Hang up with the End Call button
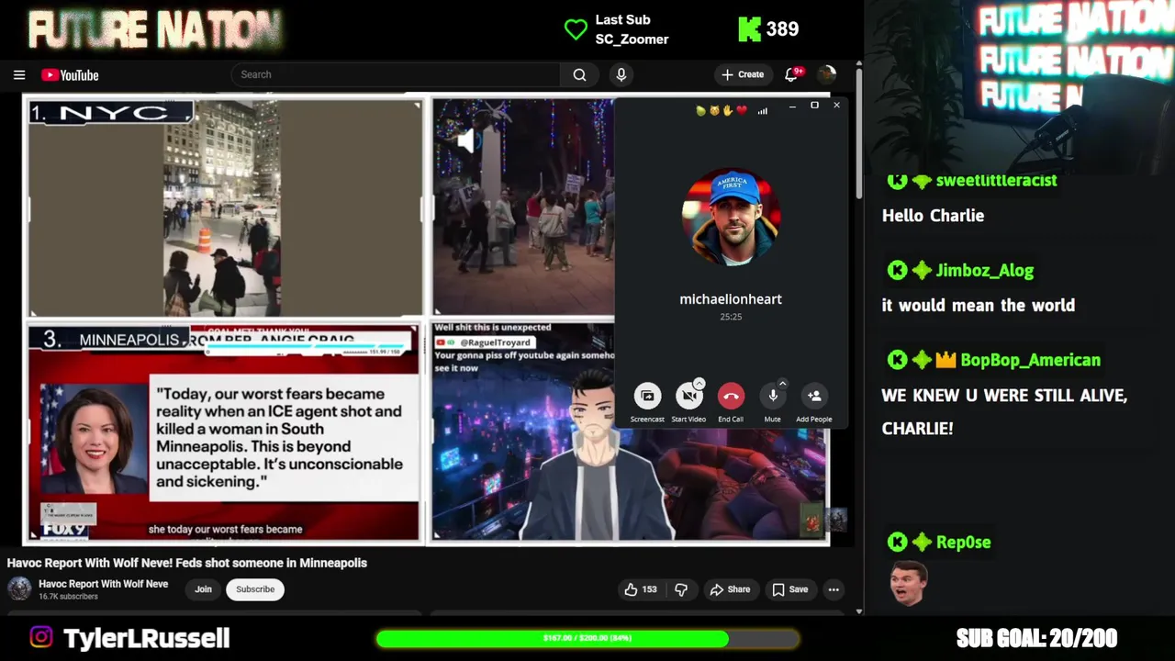Image resolution: width=1175 pixels, height=661 pixels. point(731,396)
